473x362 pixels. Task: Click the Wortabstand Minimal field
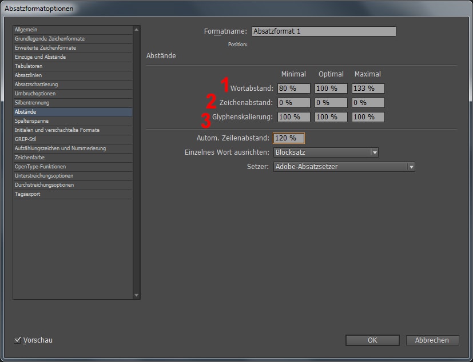pyautogui.click(x=293, y=89)
